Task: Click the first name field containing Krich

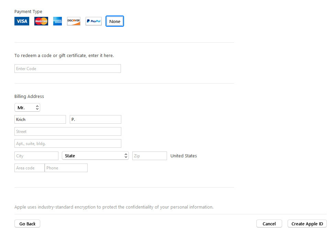Action: [40, 120]
